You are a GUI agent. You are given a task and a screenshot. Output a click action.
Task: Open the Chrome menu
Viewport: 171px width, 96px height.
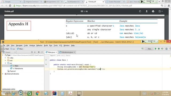[169, 6]
